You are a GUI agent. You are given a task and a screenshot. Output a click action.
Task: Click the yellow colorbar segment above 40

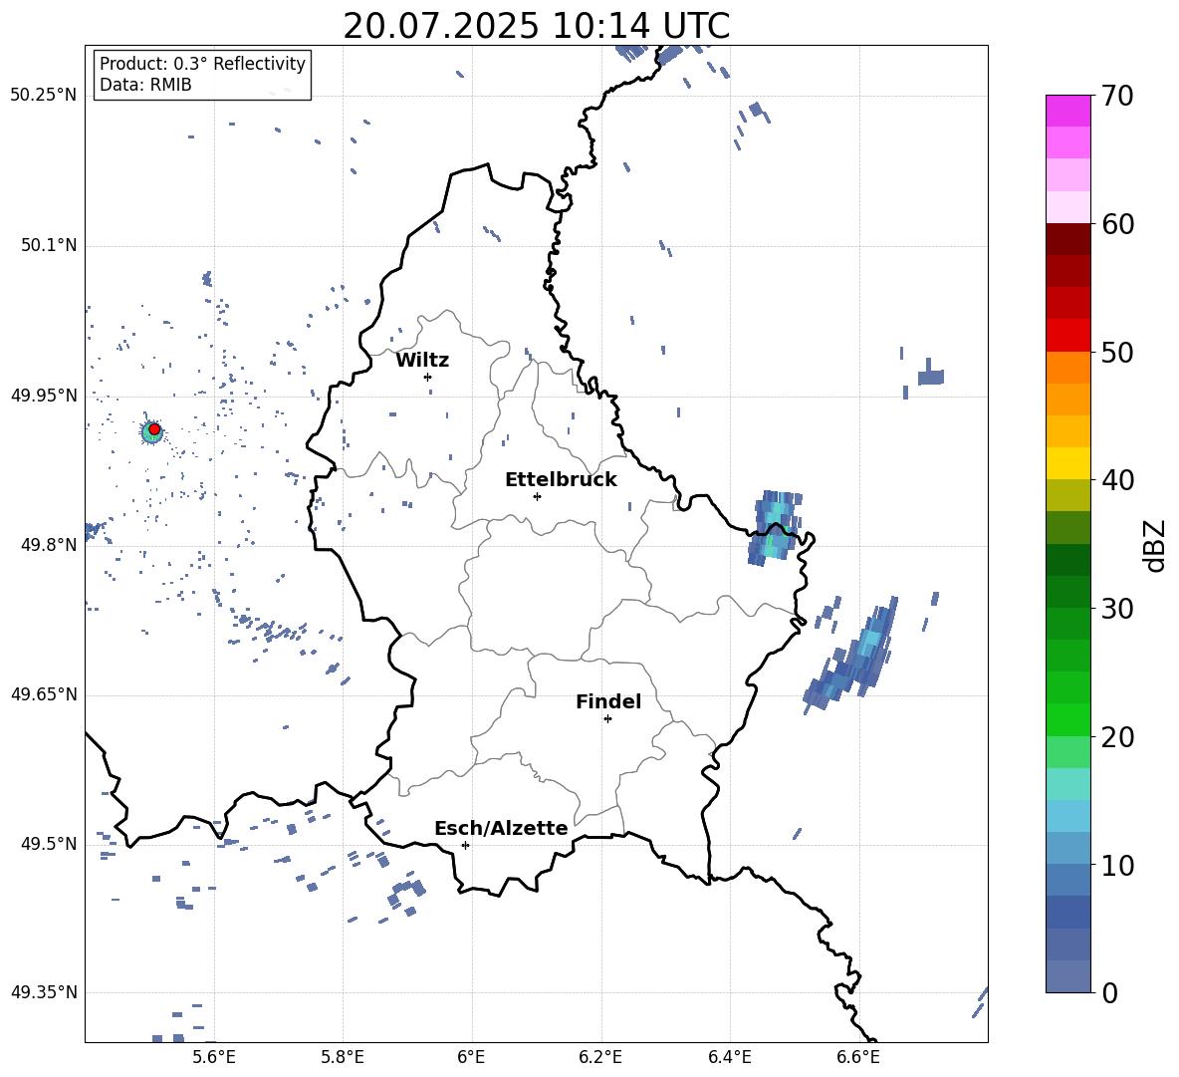[1067, 463]
